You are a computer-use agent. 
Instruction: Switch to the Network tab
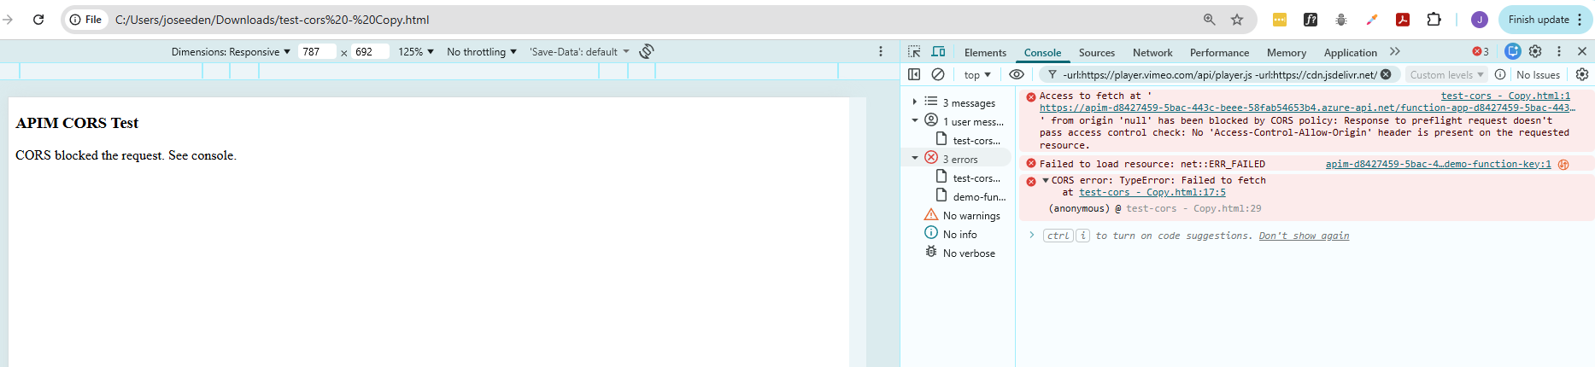[x=1152, y=53]
